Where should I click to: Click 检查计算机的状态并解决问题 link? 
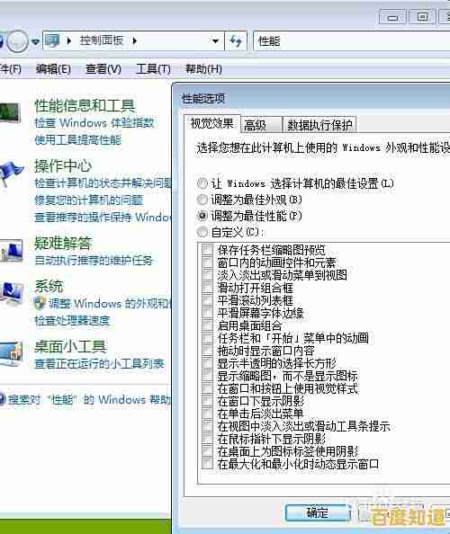pyautogui.click(x=103, y=183)
